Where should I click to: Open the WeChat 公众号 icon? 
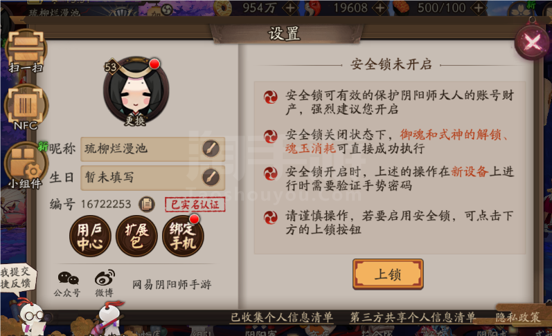tap(68, 283)
